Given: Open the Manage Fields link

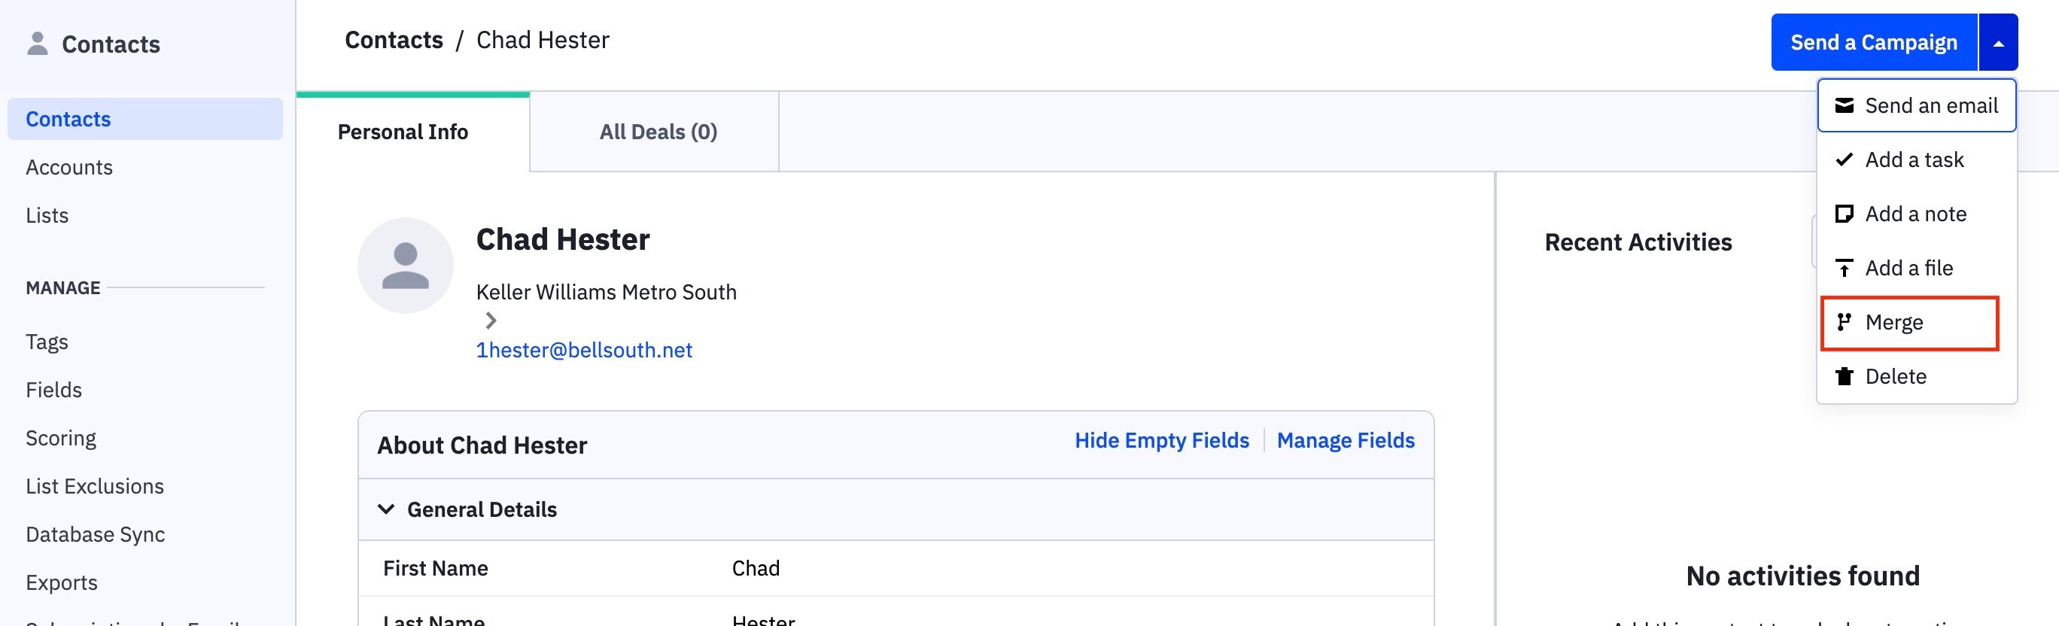Looking at the screenshot, I should click(1346, 440).
